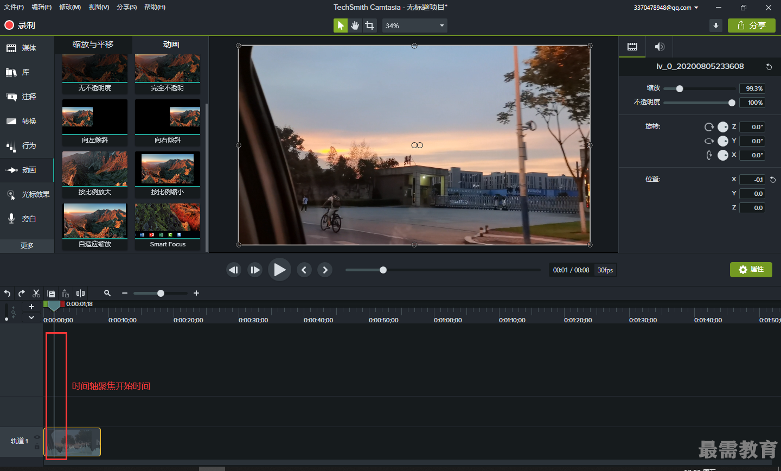This screenshot has height=471, width=781.
Task: Switch to visual properties filmstrip tab
Action: tap(632, 47)
